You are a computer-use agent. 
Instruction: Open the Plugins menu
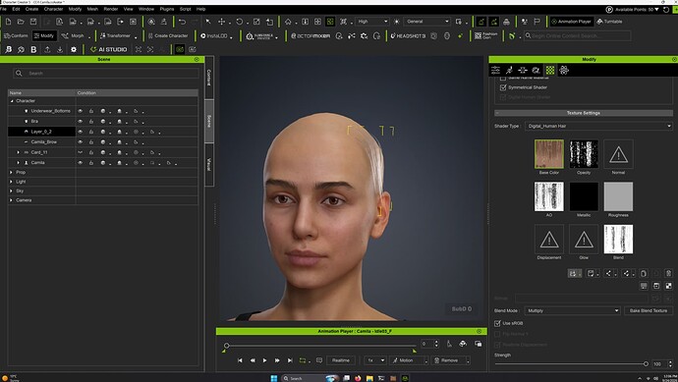(x=167, y=9)
